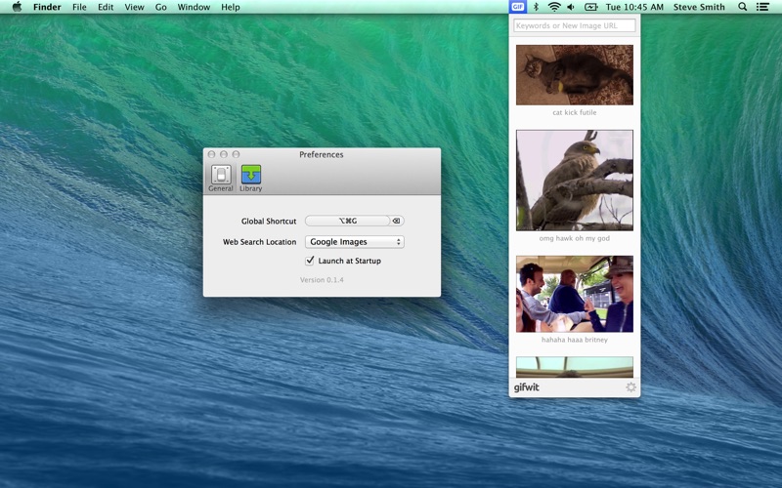782x488 pixels.
Task: Uncheck Launch at Startup
Action: 310,261
